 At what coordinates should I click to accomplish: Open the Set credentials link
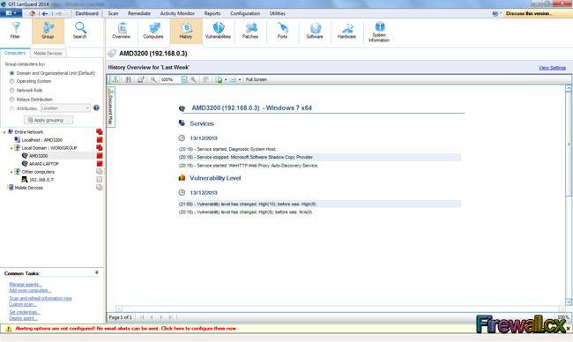tap(25, 312)
